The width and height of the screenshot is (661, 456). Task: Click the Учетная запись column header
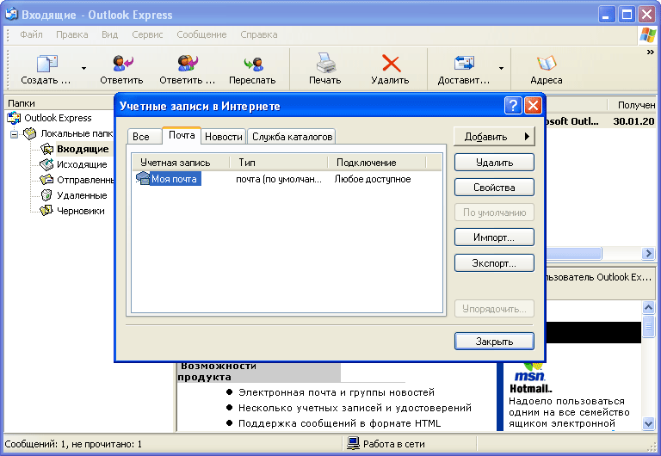181,163
